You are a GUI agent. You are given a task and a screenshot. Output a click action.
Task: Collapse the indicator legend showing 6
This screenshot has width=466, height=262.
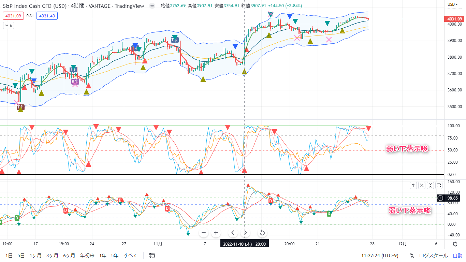point(9,26)
